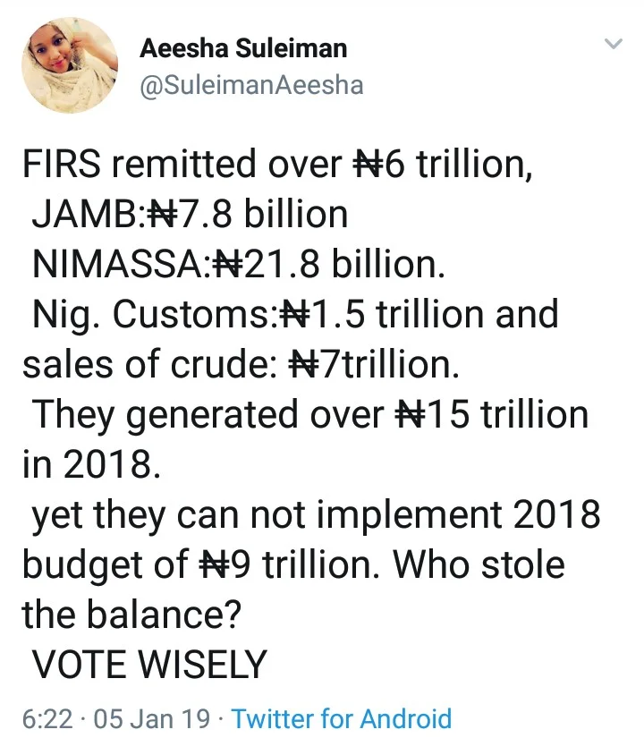Click the 'Who stole' phrase

[x=479, y=564]
